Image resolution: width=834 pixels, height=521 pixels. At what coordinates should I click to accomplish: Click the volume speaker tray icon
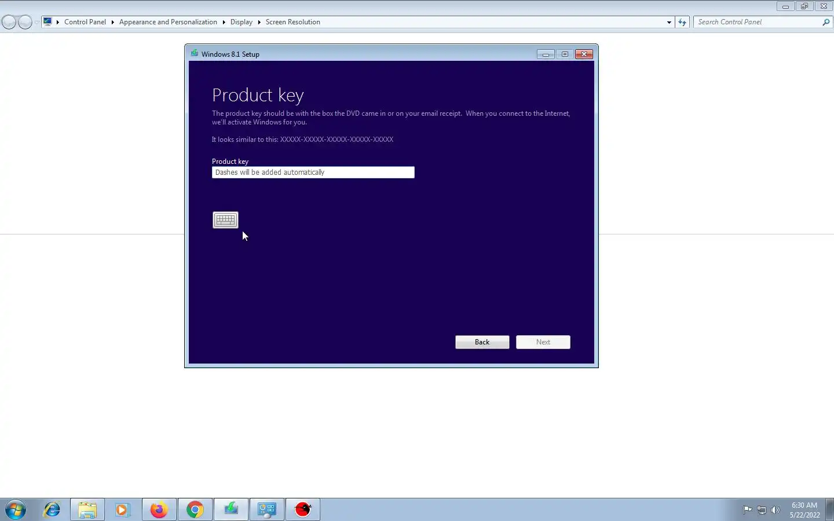point(776,510)
